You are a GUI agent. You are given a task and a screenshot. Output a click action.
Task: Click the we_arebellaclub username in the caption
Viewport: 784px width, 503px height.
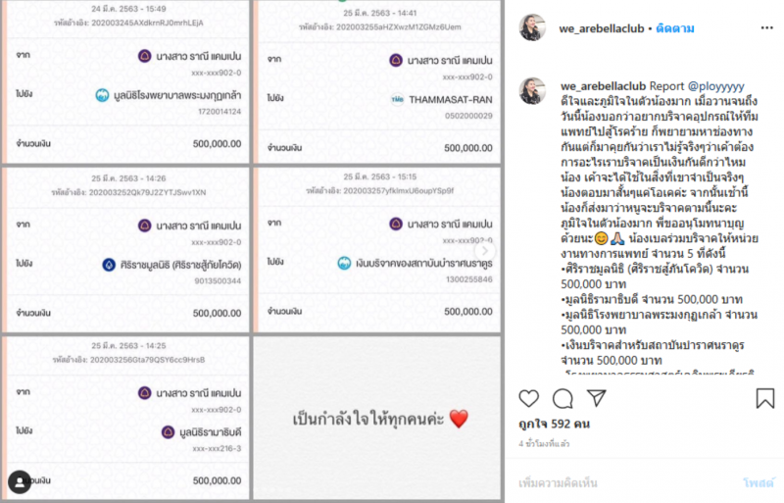tap(603, 86)
